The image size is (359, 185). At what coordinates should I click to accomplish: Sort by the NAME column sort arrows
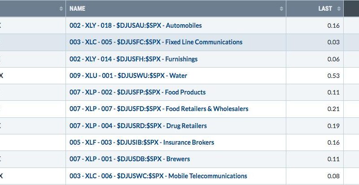(281, 9)
